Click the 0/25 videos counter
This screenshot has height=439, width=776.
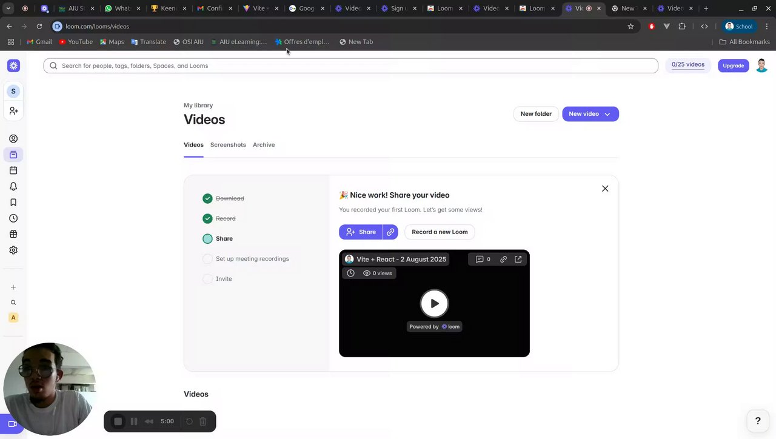coord(688,65)
